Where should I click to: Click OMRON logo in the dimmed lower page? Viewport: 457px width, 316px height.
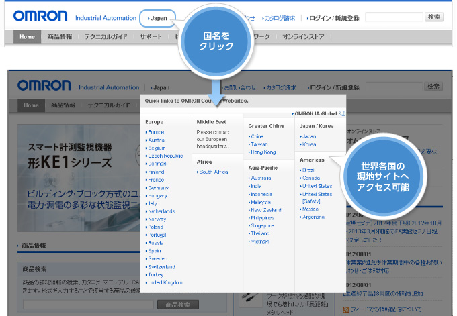click(x=44, y=86)
